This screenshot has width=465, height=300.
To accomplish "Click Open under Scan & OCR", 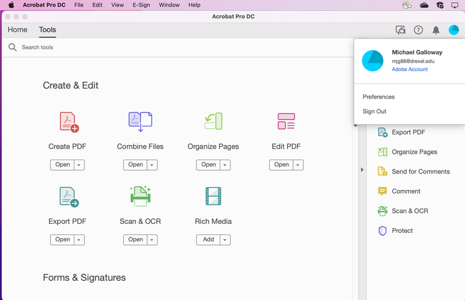I will tap(135, 240).
